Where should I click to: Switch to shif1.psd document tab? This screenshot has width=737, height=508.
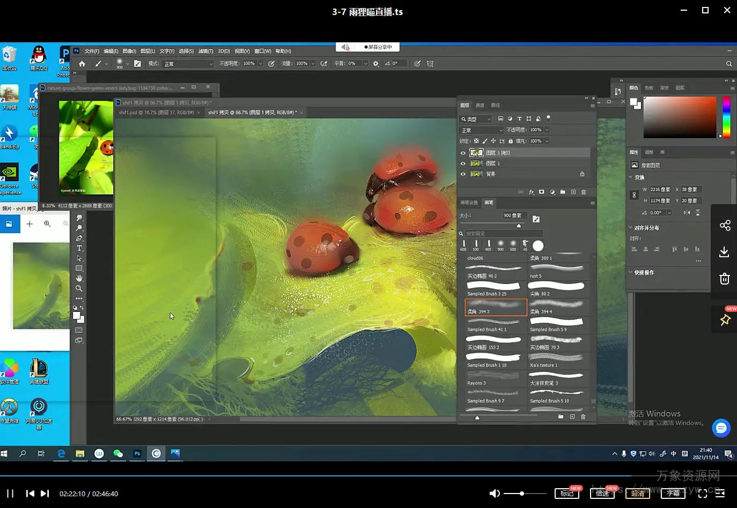click(x=156, y=113)
